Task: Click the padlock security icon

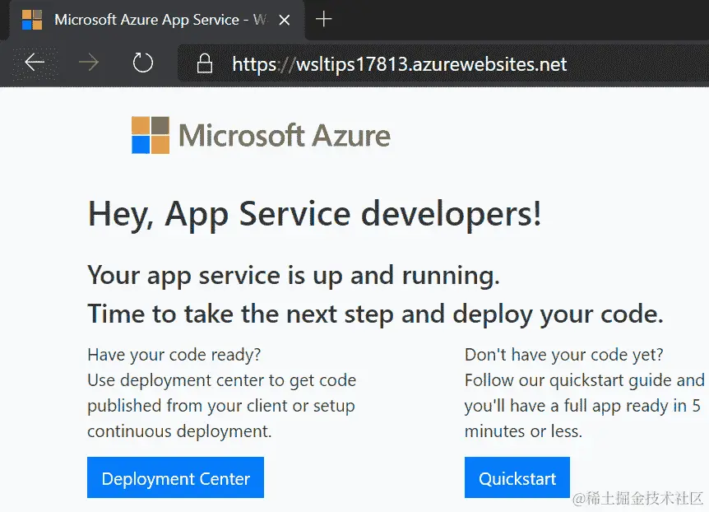Action: tap(204, 63)
